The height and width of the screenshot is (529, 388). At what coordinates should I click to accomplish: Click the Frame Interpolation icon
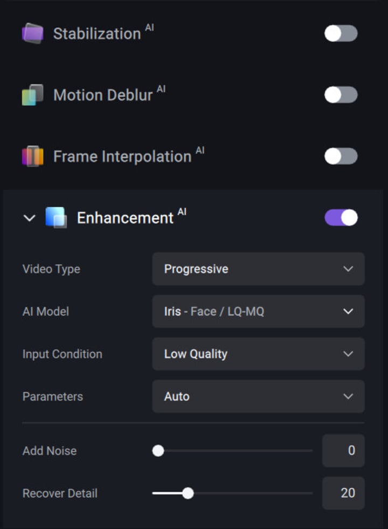pyautogui.click(x=32, y=157)
